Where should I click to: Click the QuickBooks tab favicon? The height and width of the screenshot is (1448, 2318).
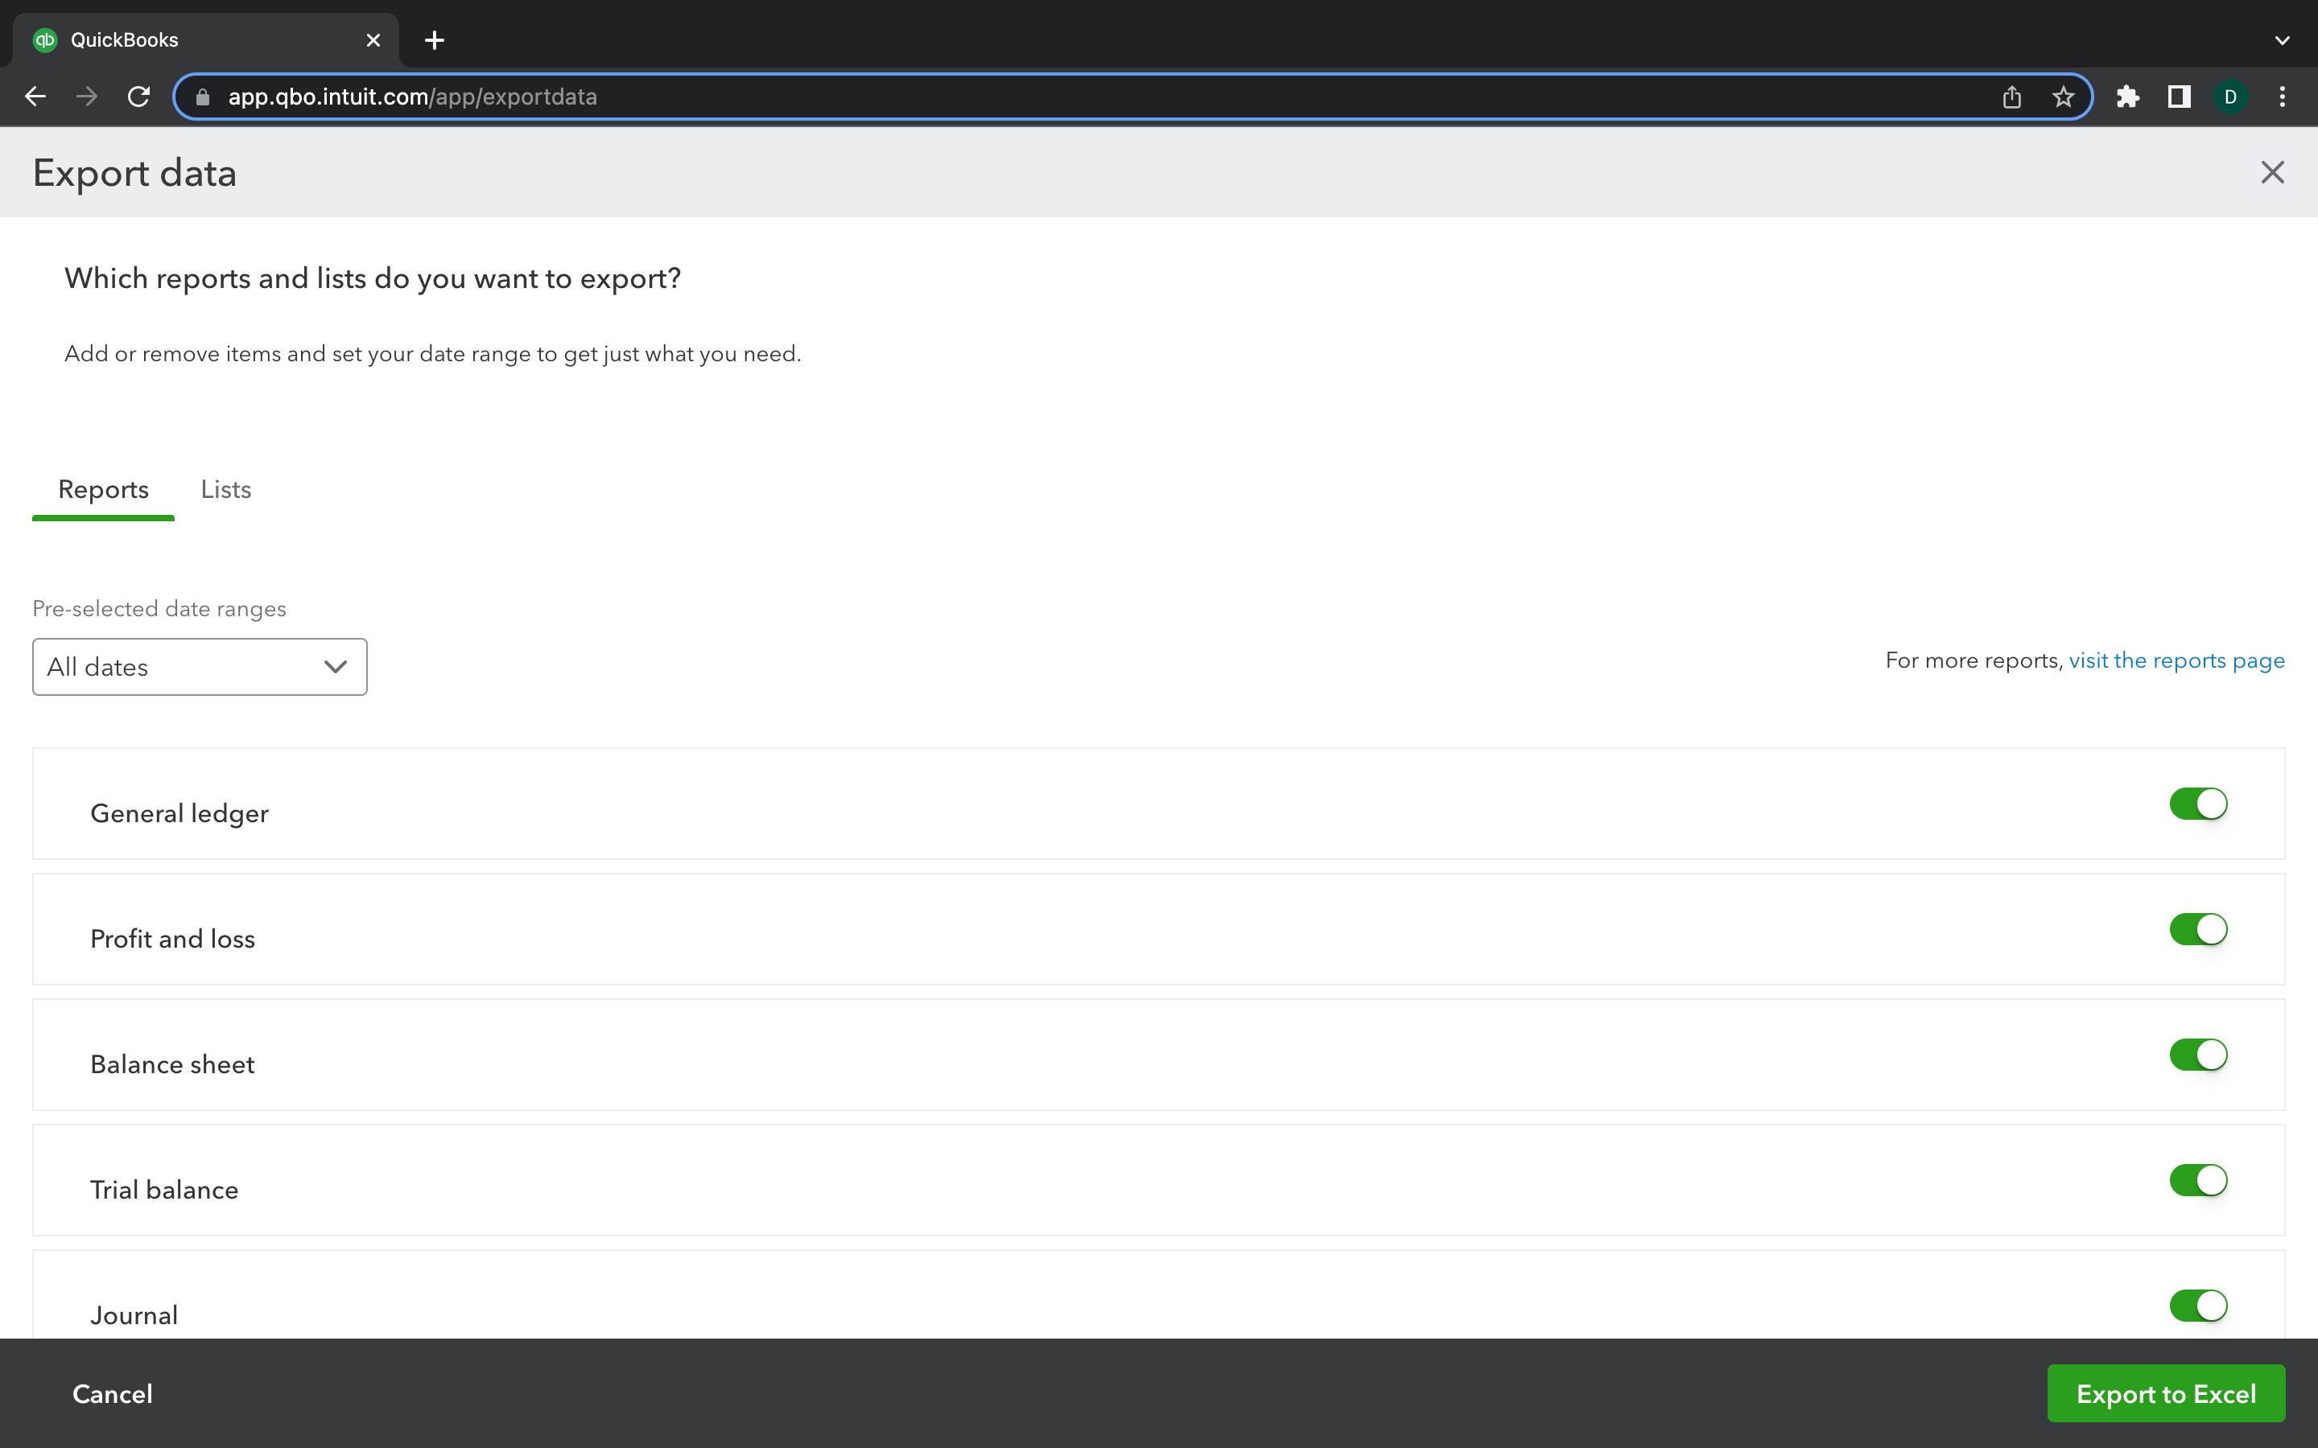[x=45, y=40]
